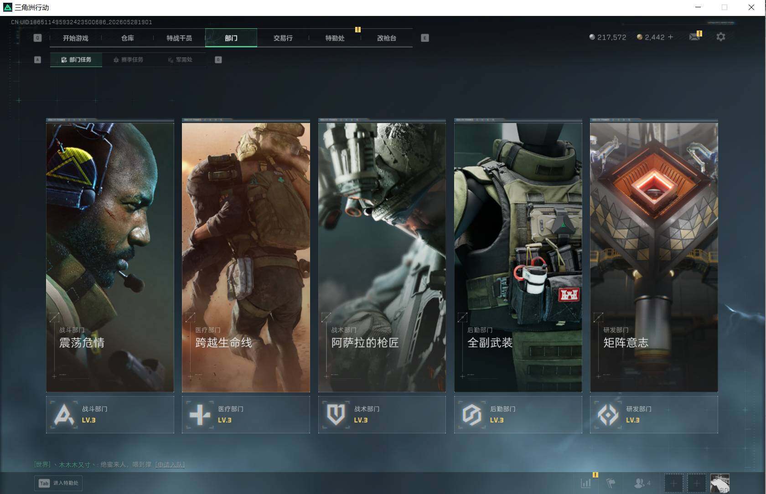This screenshot has width=766, height=494.
Task: Click the expand arrow on 阿萨拉的枪匠 card
Action: click(326, 317)
